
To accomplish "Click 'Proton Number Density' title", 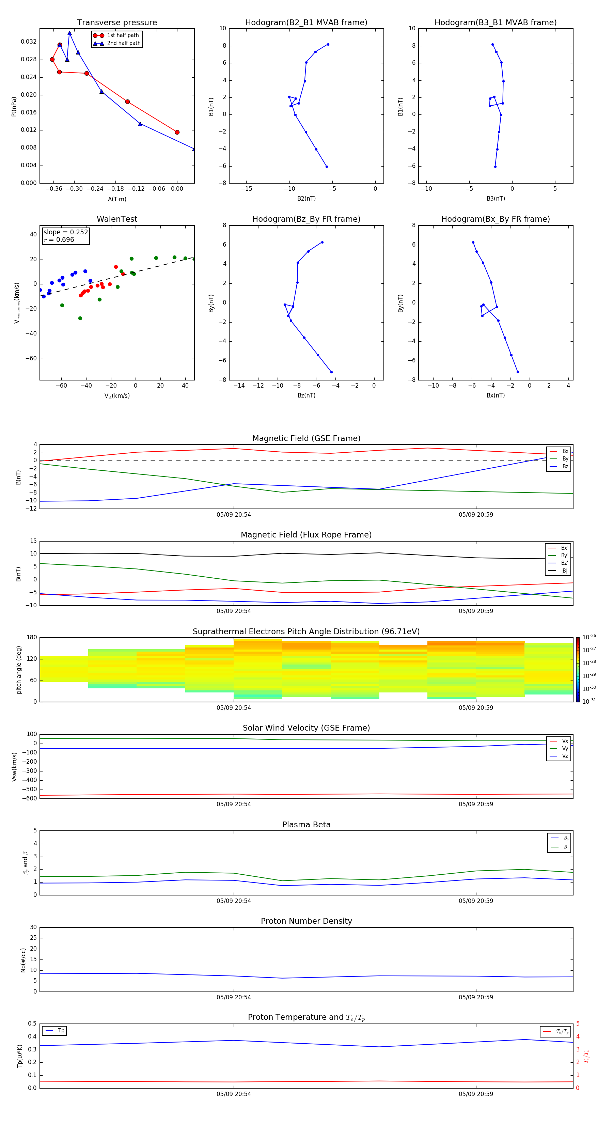I will pos(306,921).
